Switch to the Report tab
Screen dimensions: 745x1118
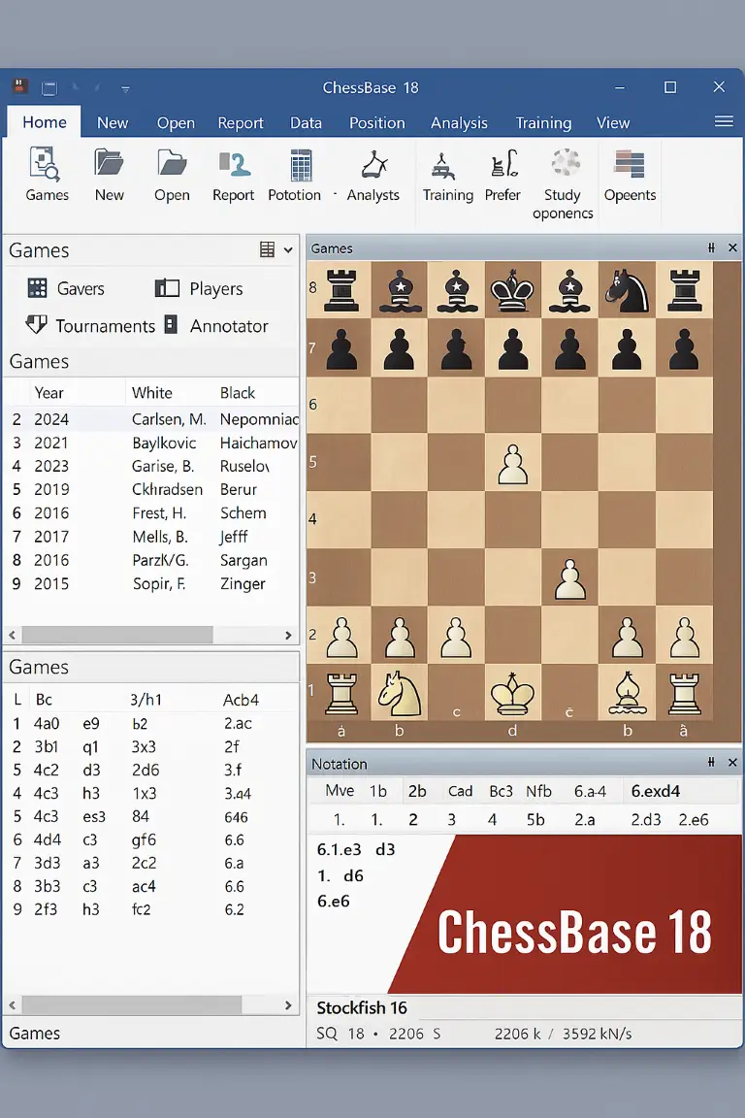[x=241, y=122]
